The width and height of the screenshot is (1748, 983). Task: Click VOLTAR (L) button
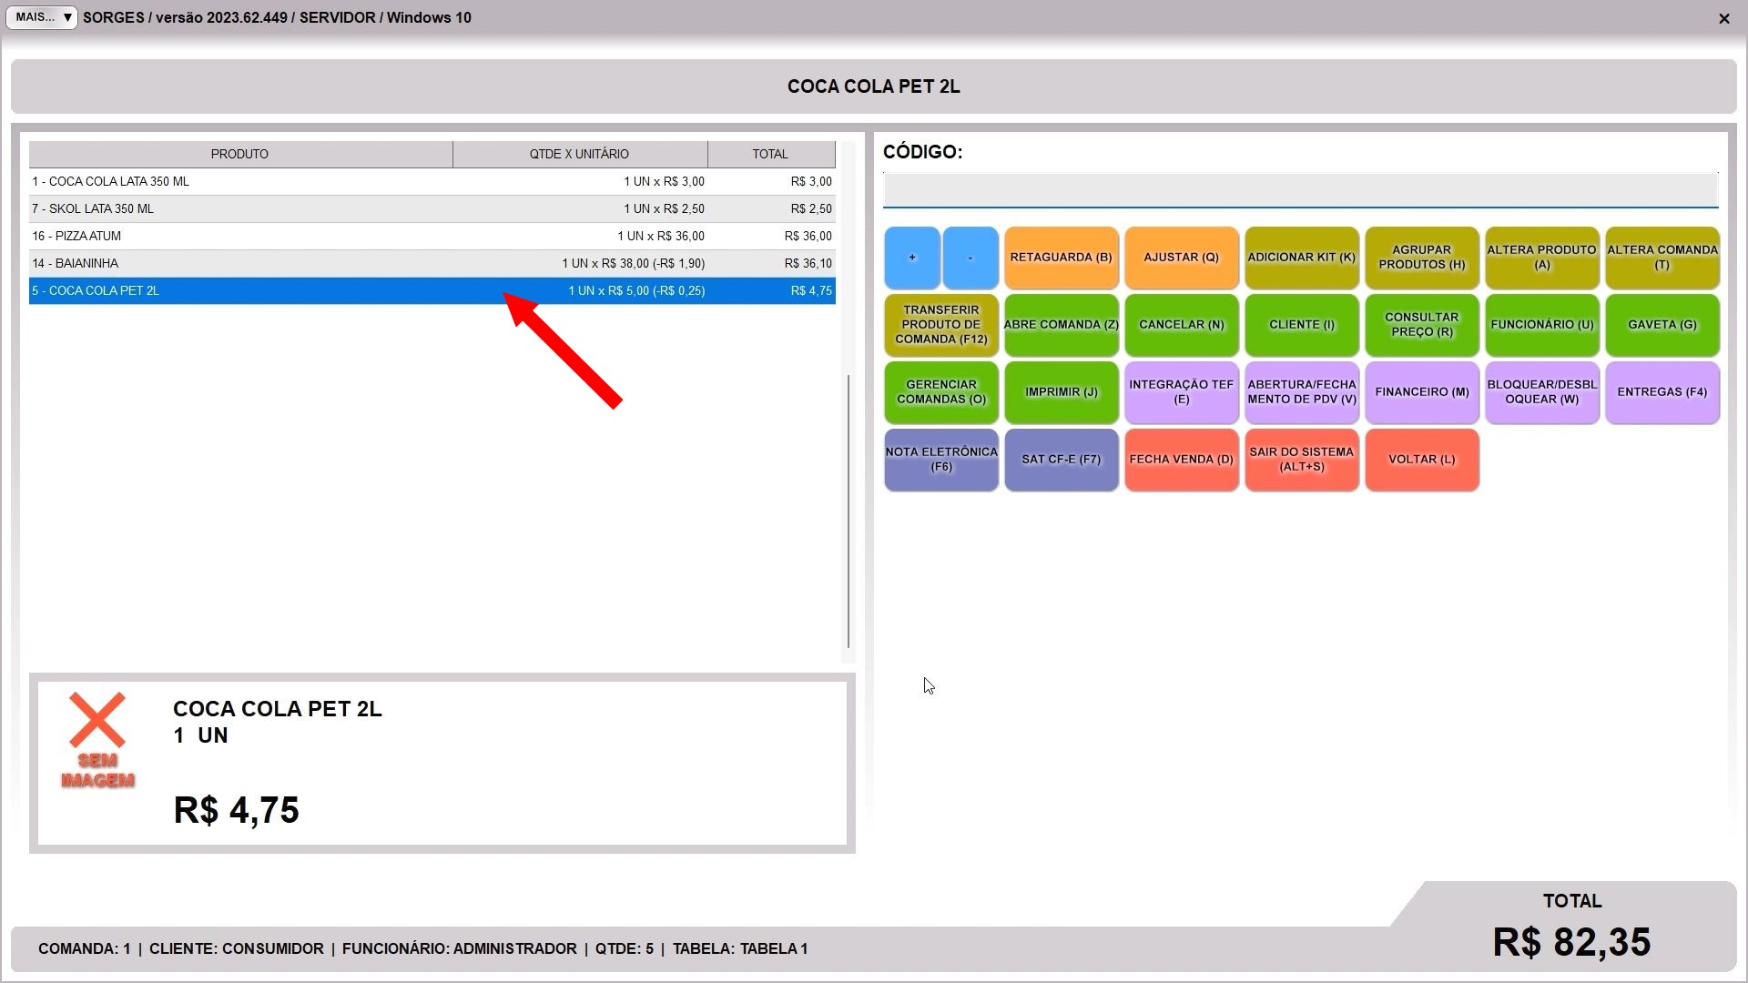click(1421, 460)
